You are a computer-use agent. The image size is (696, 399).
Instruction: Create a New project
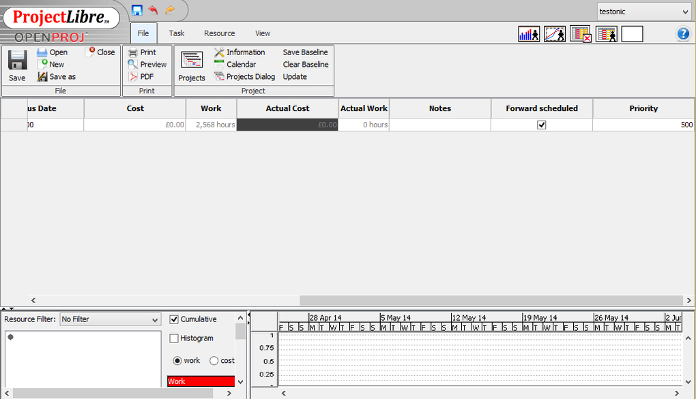click(51, 64)
